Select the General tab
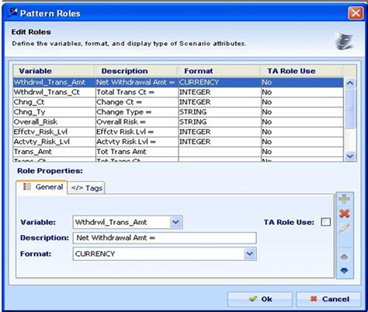Screen dimensions: 368x312 pos(42,187)
